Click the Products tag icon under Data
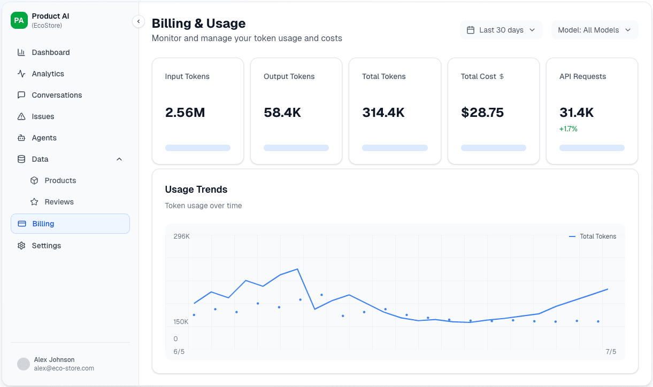The image size is (653, 387). (34, 180)
